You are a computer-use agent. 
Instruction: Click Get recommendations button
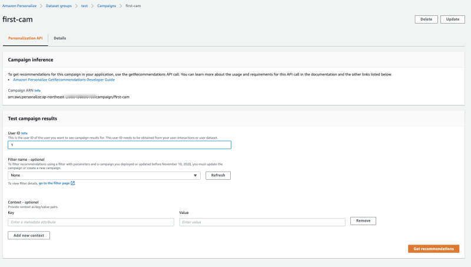point(433,249)
